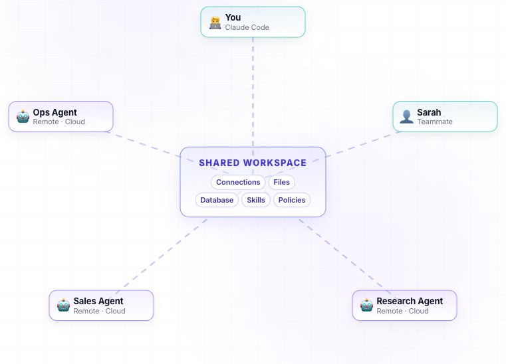Screen dimensions: 506x364
Task: Select the "Research Agent" name text
Action: coord(410,301)
